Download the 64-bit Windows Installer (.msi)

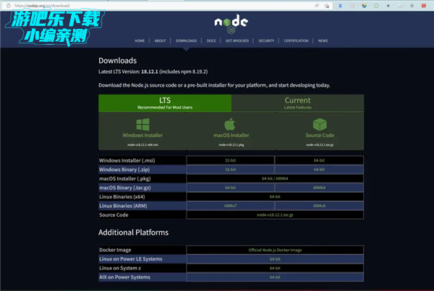click(x=319, y=160)
